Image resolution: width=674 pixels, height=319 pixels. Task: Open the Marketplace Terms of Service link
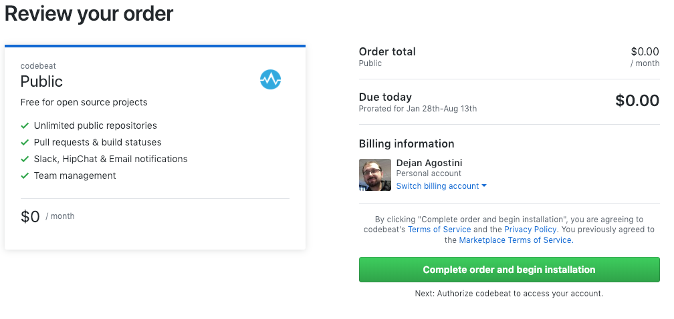point(515,240)
